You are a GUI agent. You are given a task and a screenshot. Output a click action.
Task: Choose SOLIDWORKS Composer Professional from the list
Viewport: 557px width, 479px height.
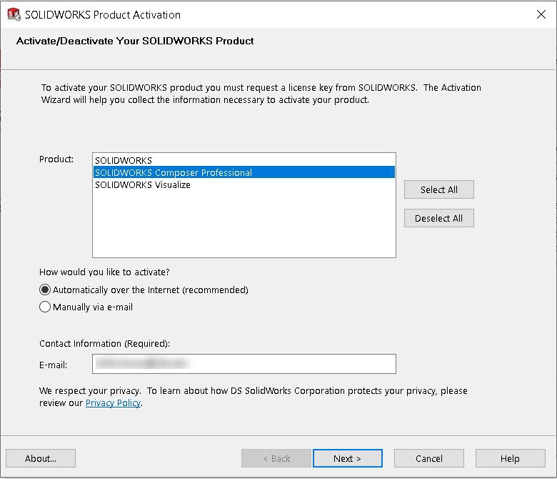tap(173, 172)
